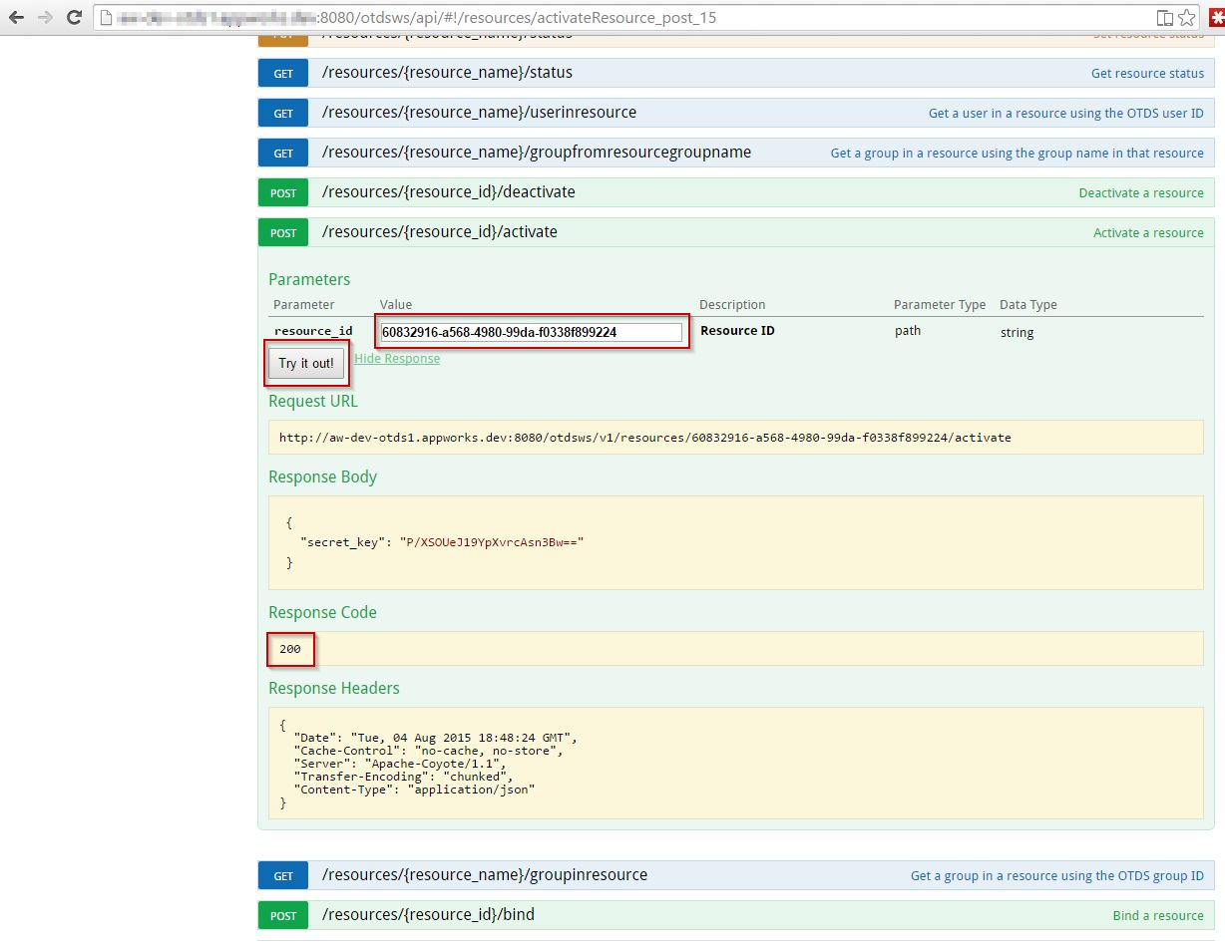Viewport: 1225px width, 949px height.
Task: Click the GET badge for userinresource
Action: pyautogui.click(x=283, y=113)
